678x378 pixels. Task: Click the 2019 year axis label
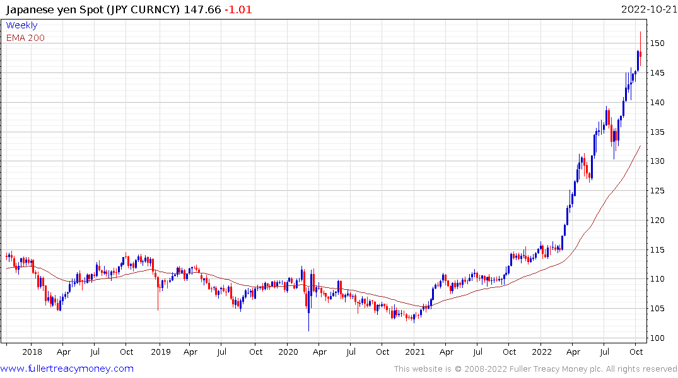click(x=160, y=352)
